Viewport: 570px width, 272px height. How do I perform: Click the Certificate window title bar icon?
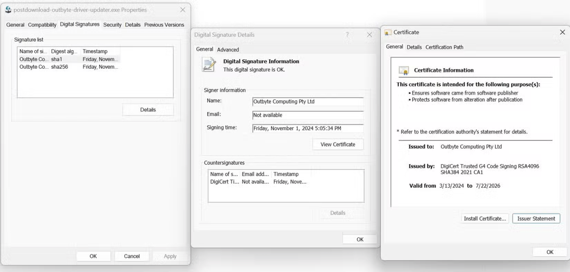pos(388,33)
